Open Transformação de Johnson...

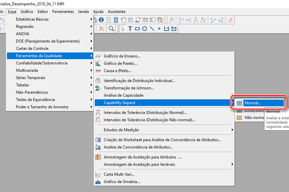pyautogui.click(x=129, y=88)
